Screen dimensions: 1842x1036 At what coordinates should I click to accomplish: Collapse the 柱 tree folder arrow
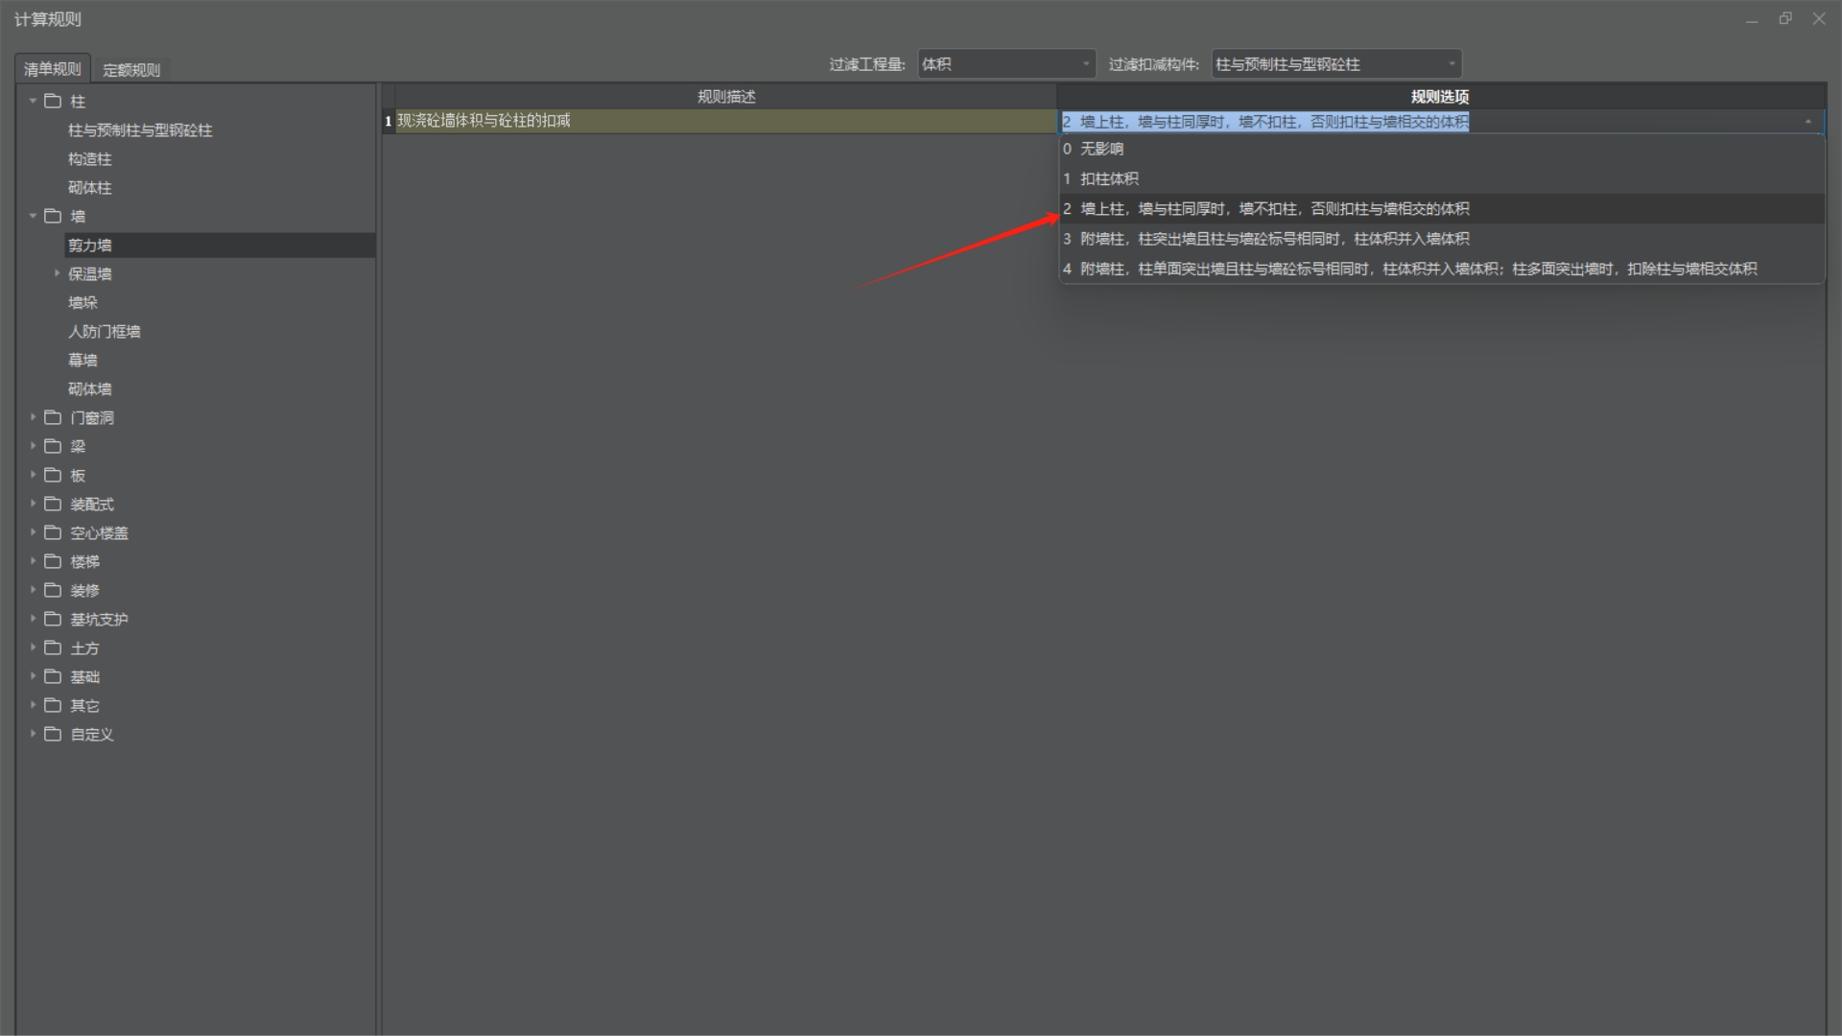[33, 101]
